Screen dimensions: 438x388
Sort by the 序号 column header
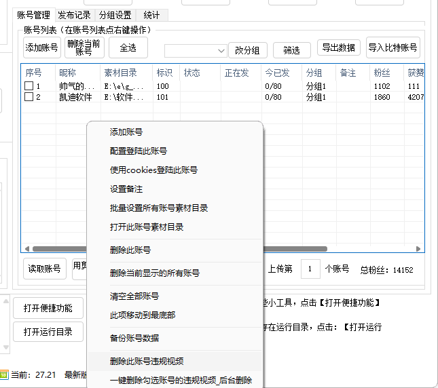coord(38,73)
